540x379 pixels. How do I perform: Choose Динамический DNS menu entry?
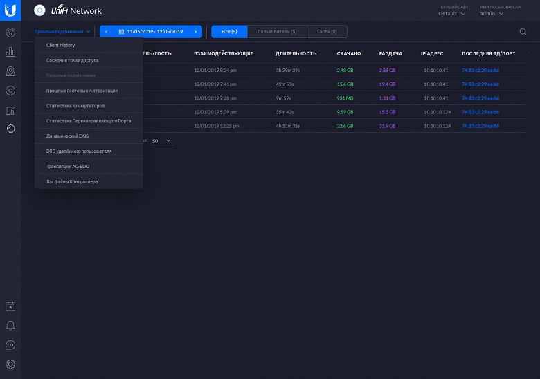[x=67, y=136]
